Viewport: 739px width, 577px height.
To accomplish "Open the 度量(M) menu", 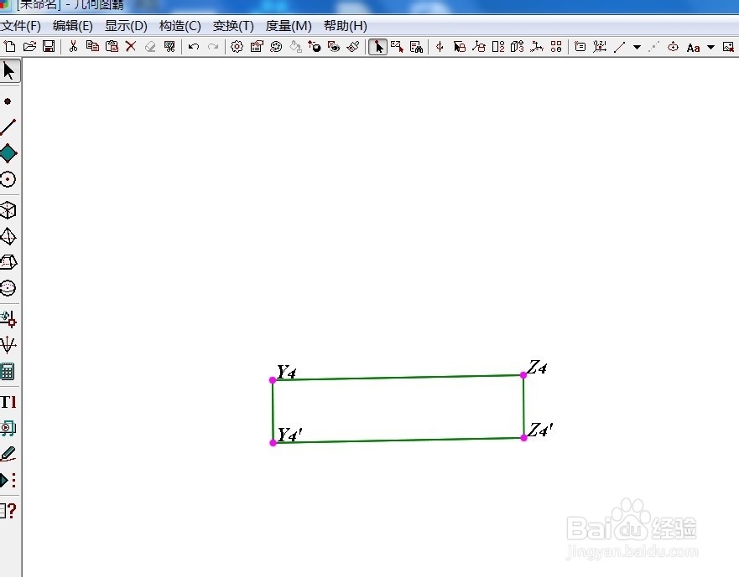I will [289, 26].
